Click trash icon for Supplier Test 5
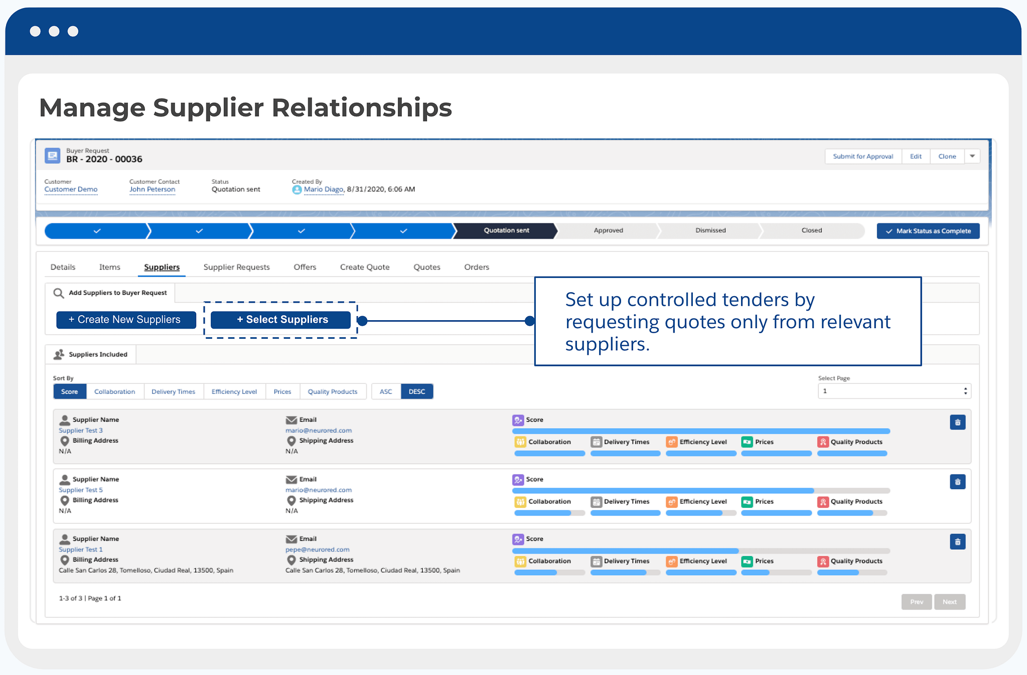 (957, 482)
